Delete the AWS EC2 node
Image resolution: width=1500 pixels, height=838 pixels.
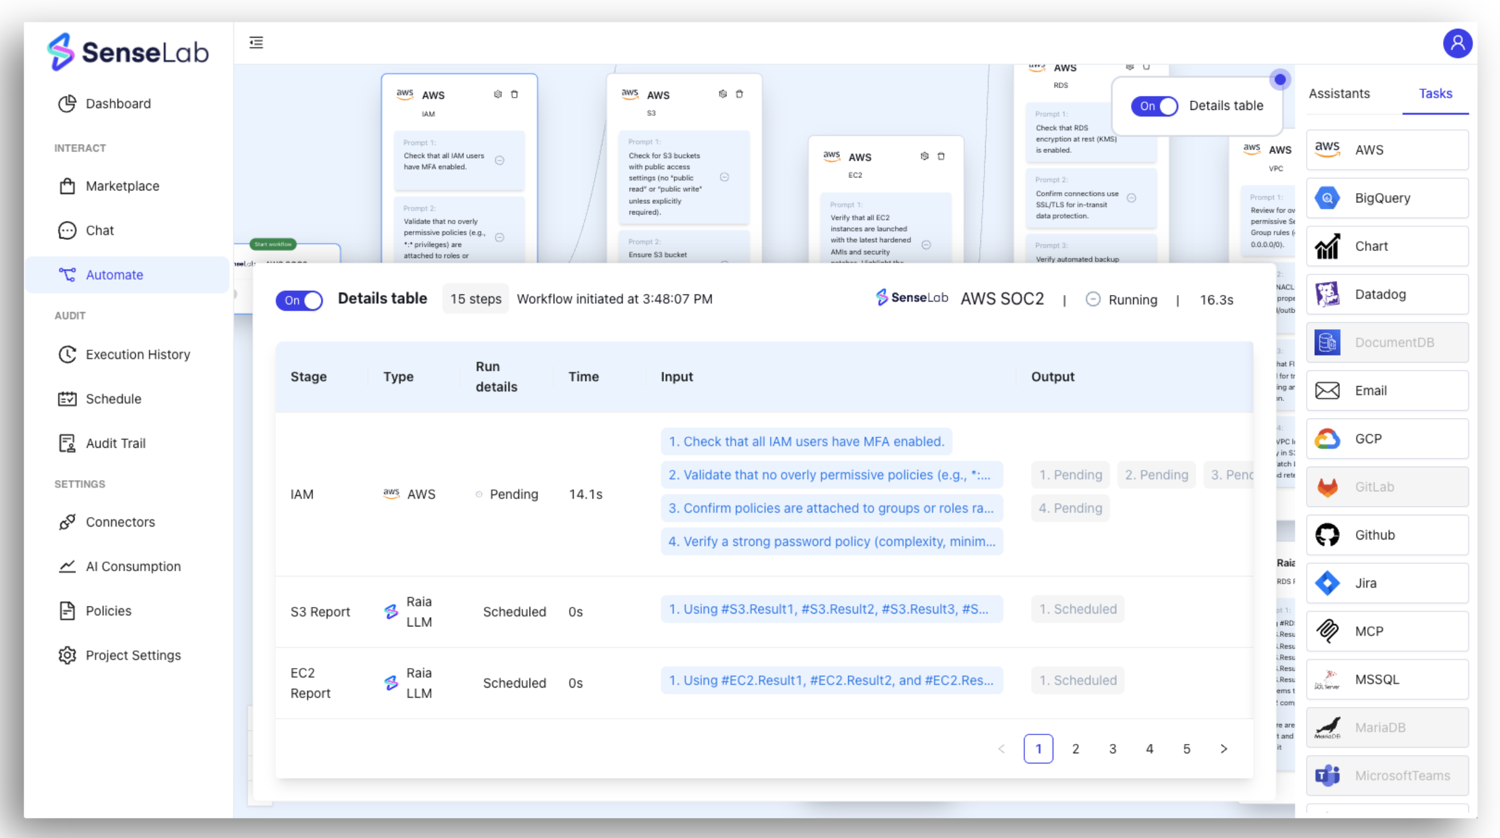(941, 156)
